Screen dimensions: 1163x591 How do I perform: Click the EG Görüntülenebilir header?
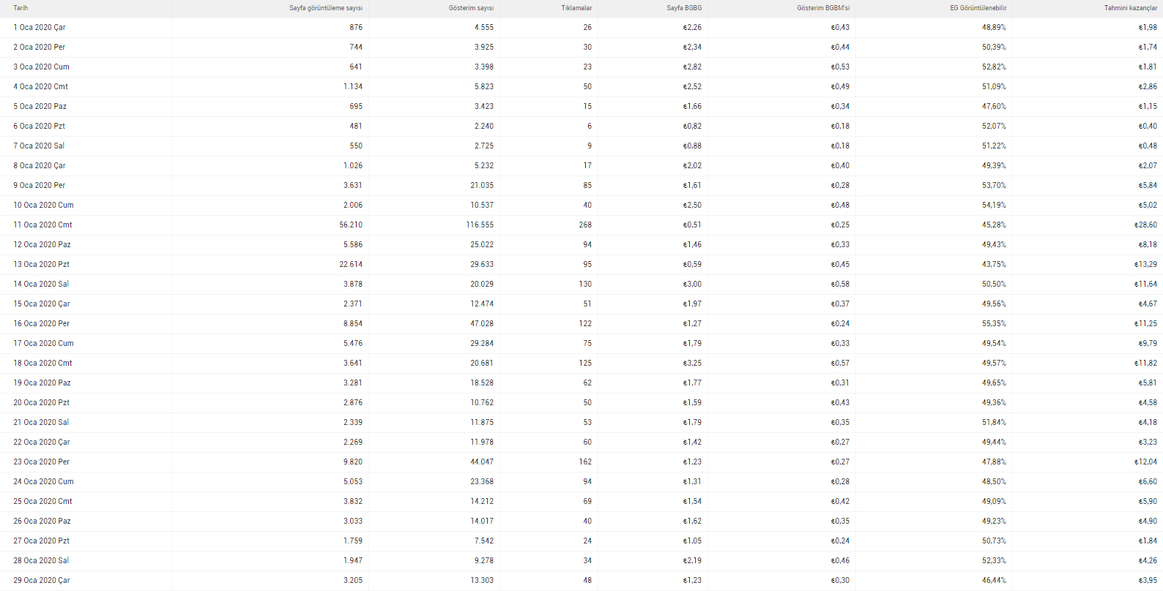(978, 8)
